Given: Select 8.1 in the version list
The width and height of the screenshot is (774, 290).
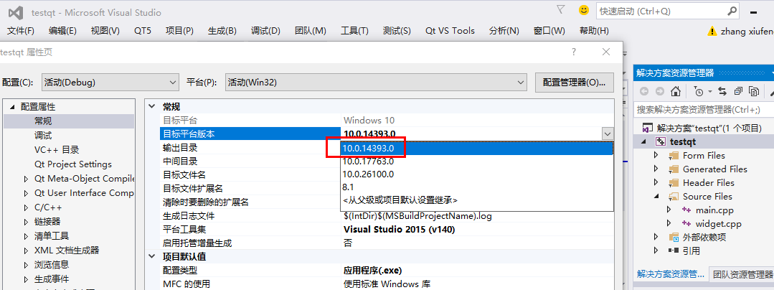Looking at the screenshot, I should tap(477, 188).
